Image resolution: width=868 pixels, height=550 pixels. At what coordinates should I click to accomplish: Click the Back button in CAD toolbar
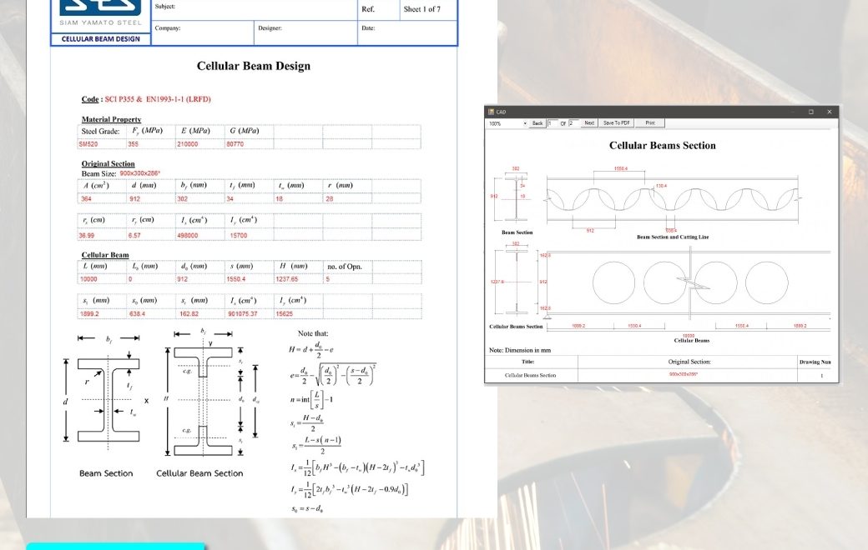coord(537,123)
